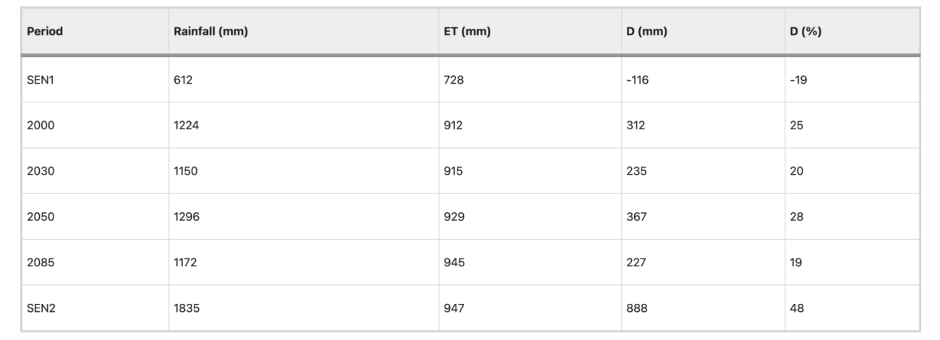Select the 2000 period cell

pos(40,126)
